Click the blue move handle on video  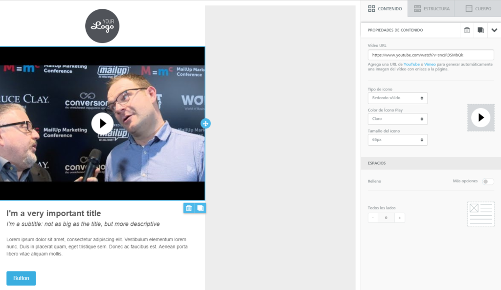pos(205,123)
